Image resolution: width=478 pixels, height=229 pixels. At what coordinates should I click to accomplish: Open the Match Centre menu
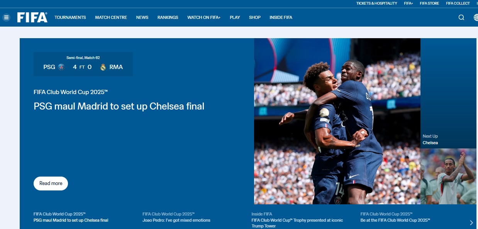(x=111, y=17)
